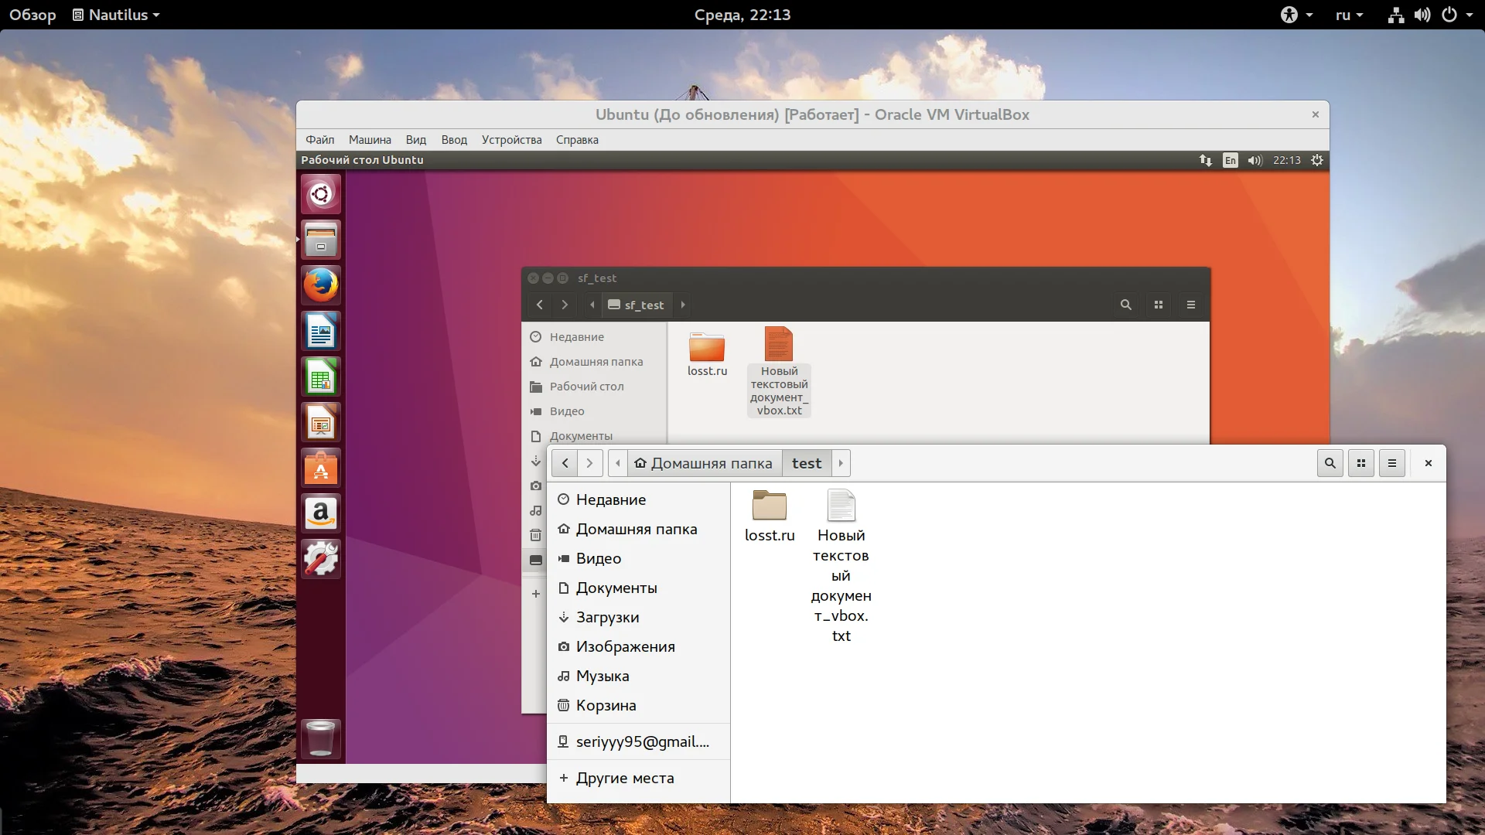Image resolution: width=1485 pixels, height=835 pixels.
Task: Open LibreOffice Calc in the launcher
Action: 320,377
